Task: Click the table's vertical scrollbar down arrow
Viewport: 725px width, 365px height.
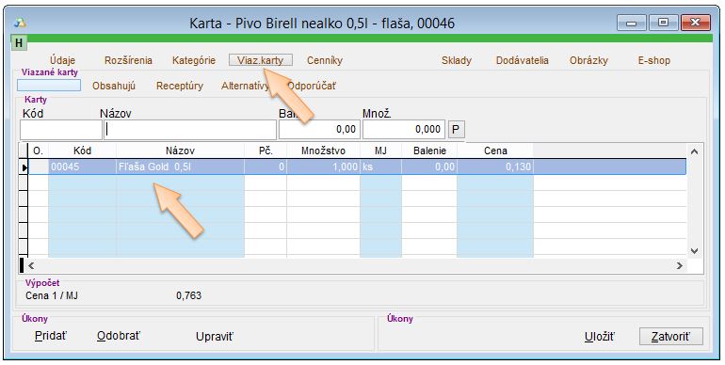Action: coord(695,251)
